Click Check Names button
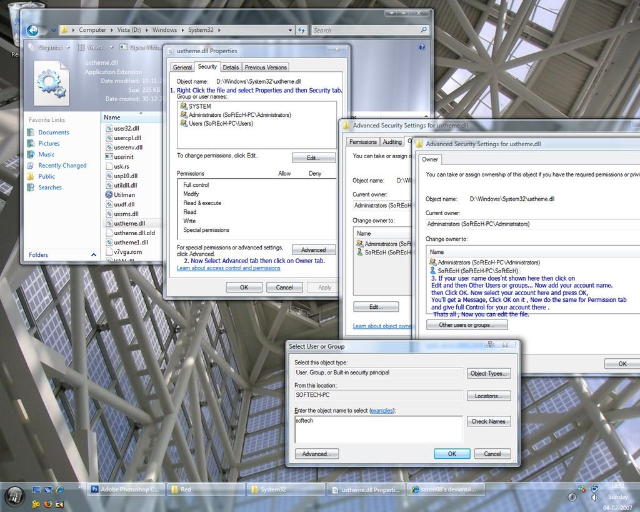Image resolution: width=640 pixels, height=512 pixels. point(489,421)
